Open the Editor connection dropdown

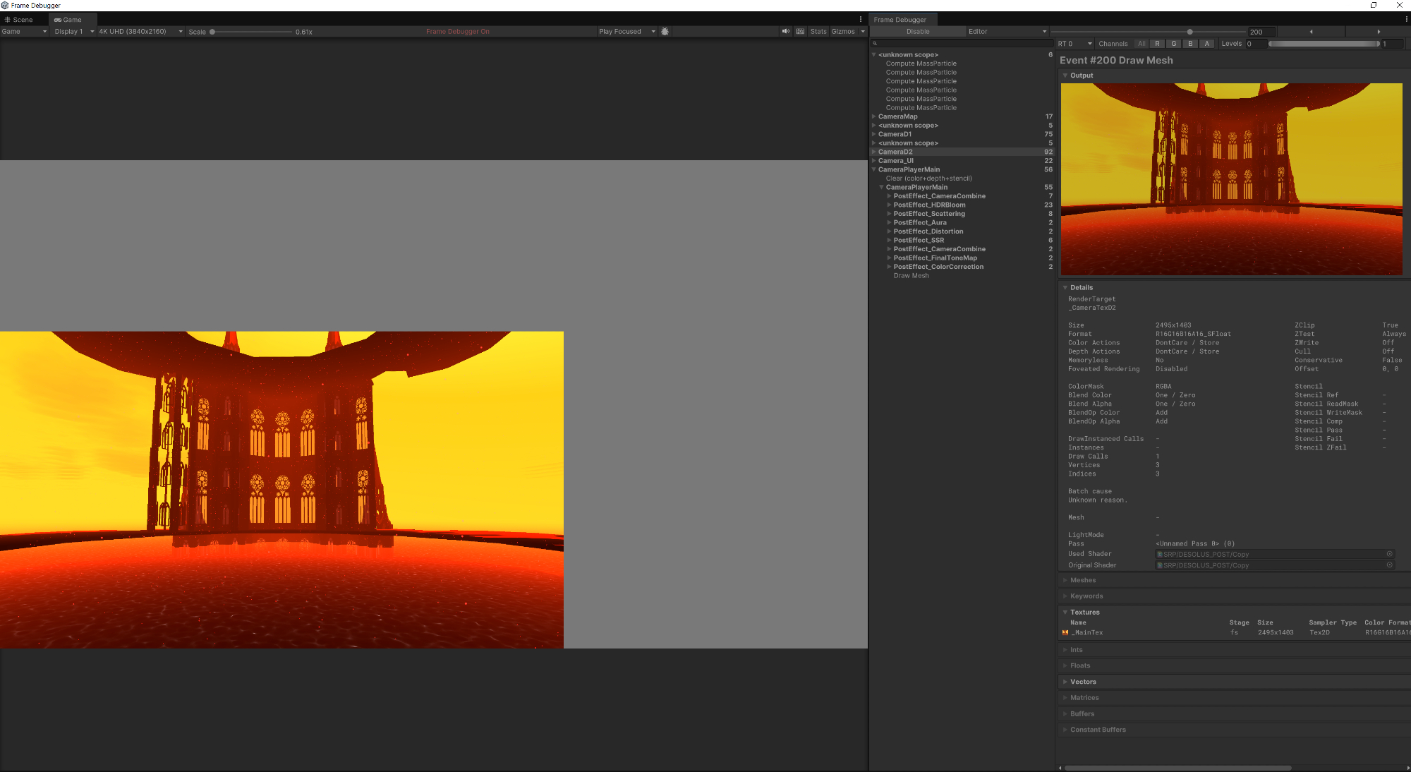(x=1007, y=32)
